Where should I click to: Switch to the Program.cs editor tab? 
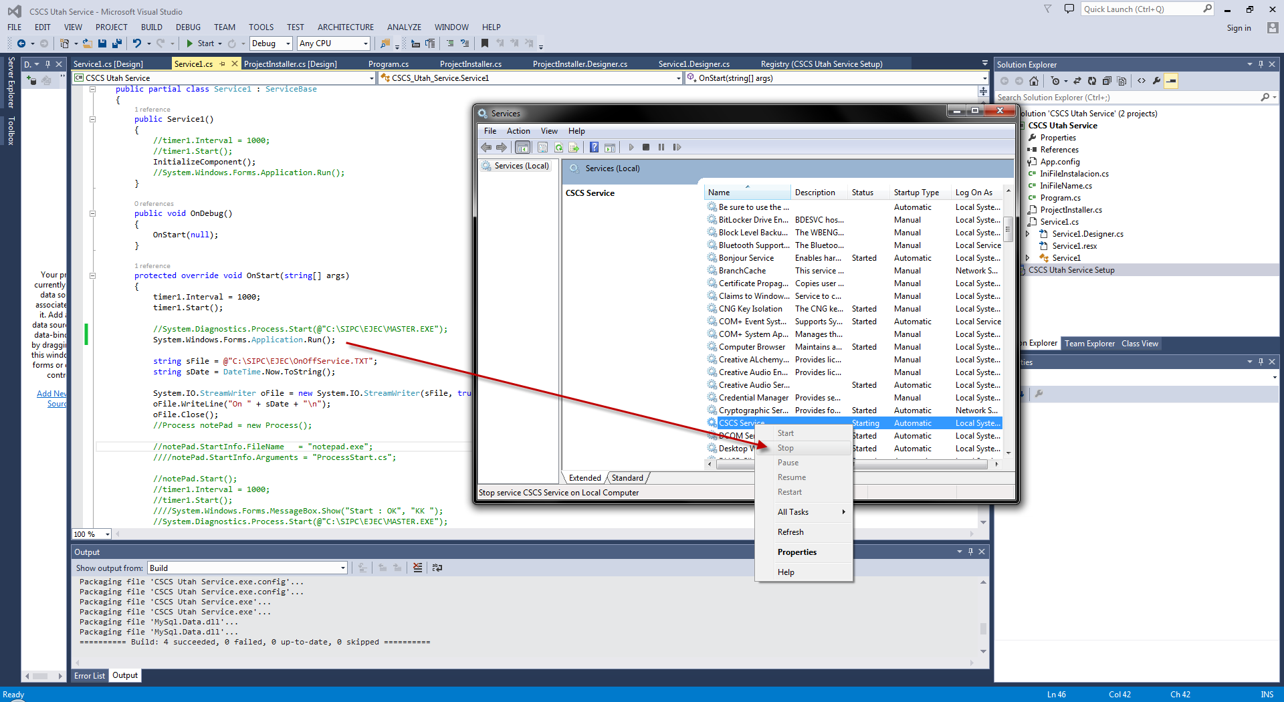coord(388,64)
